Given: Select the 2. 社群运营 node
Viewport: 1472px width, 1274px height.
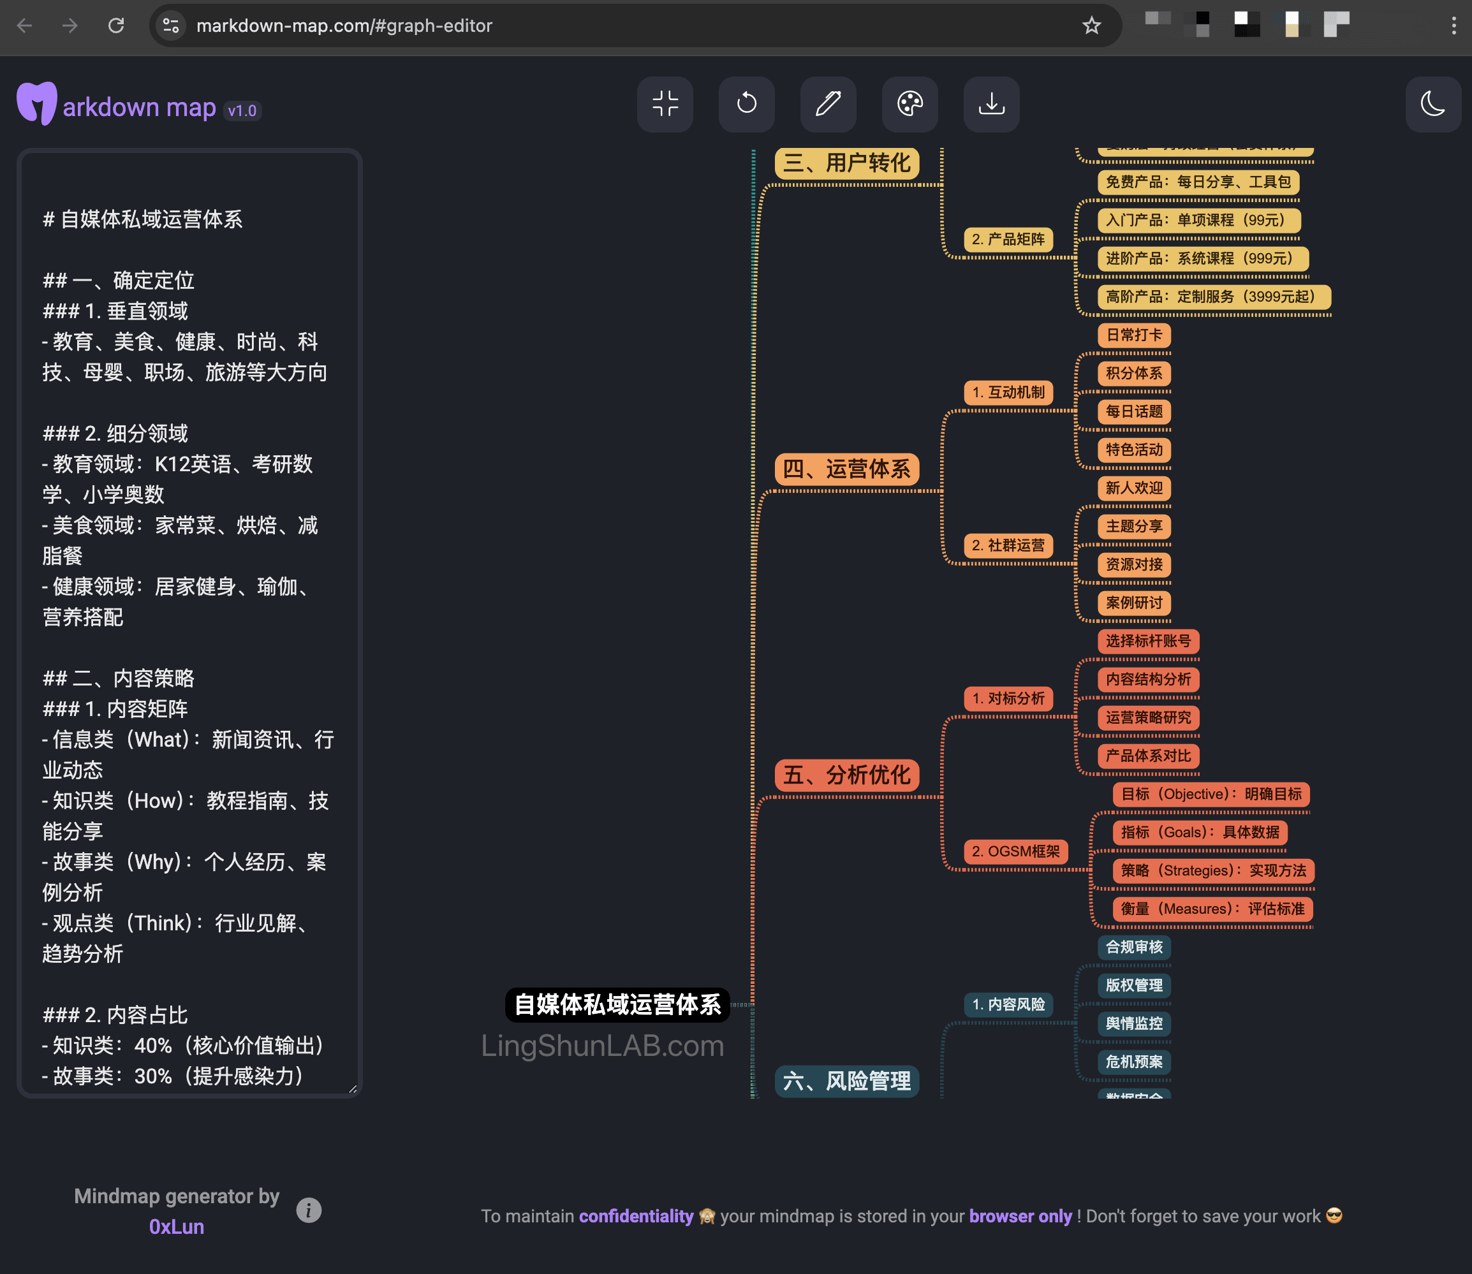Looking at the screenshot, I should pyautogui.click(x=1008, y=546).
